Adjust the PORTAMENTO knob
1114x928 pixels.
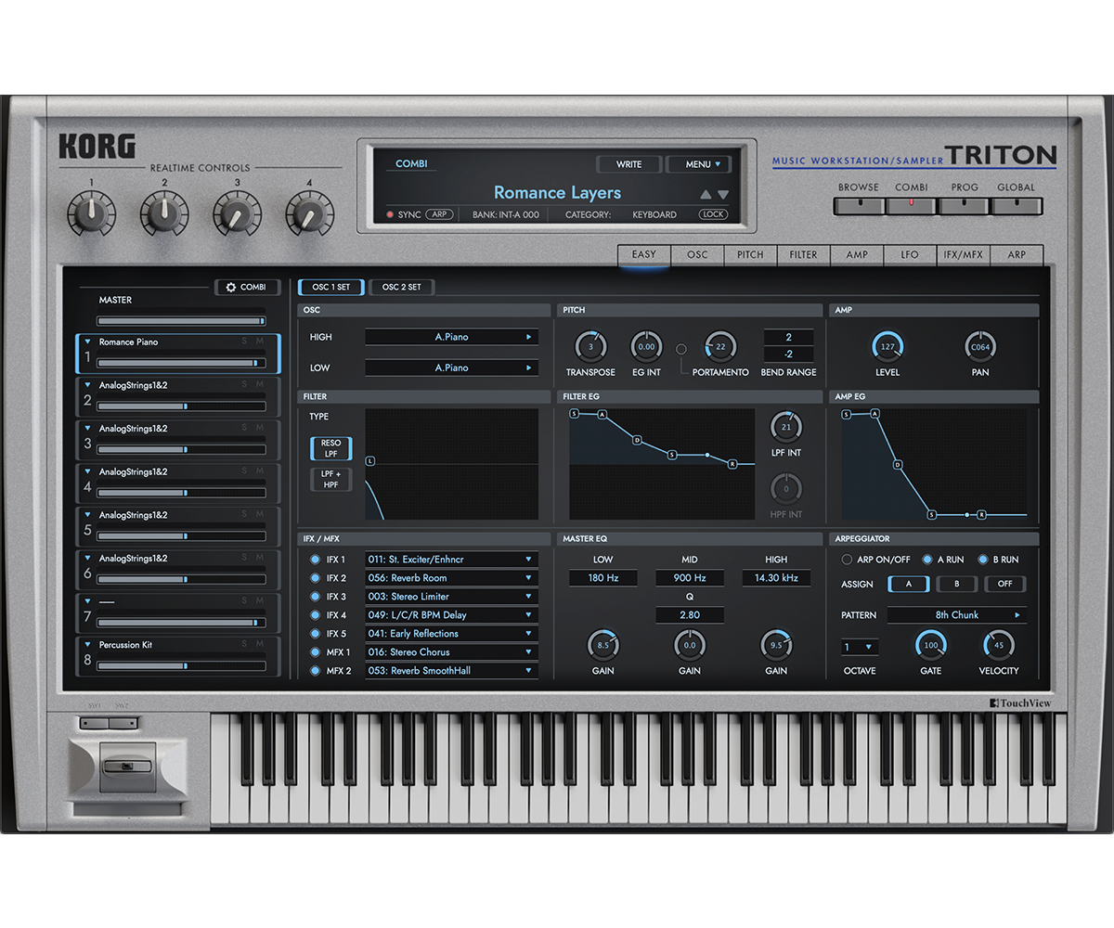pyautogui.click(x=719, y=345)
